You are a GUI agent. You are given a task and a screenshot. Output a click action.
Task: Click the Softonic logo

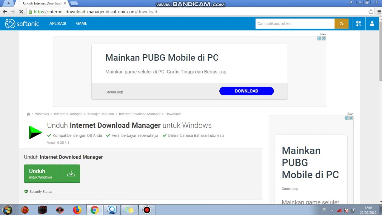point(22,24)
